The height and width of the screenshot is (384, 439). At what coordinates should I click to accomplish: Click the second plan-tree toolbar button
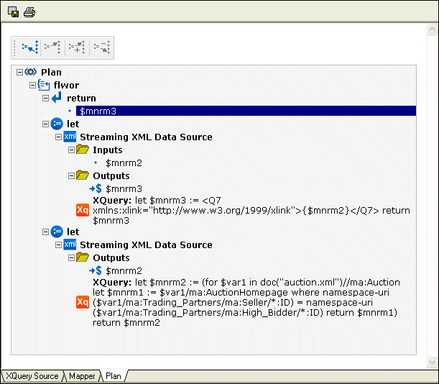pos(52,47)
